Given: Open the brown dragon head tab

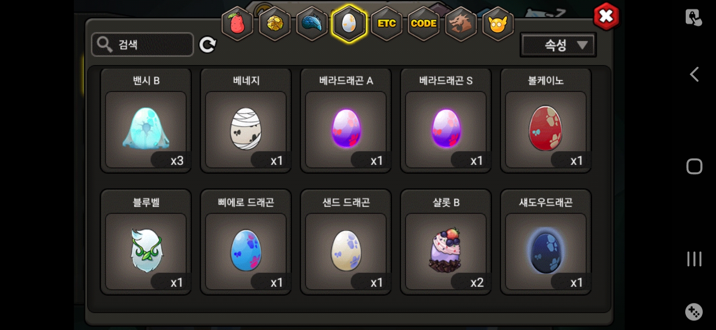Looking at the screenshot, I should (x=461, y=24).
